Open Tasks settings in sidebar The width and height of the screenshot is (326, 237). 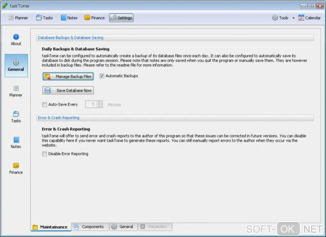[16, 117]
